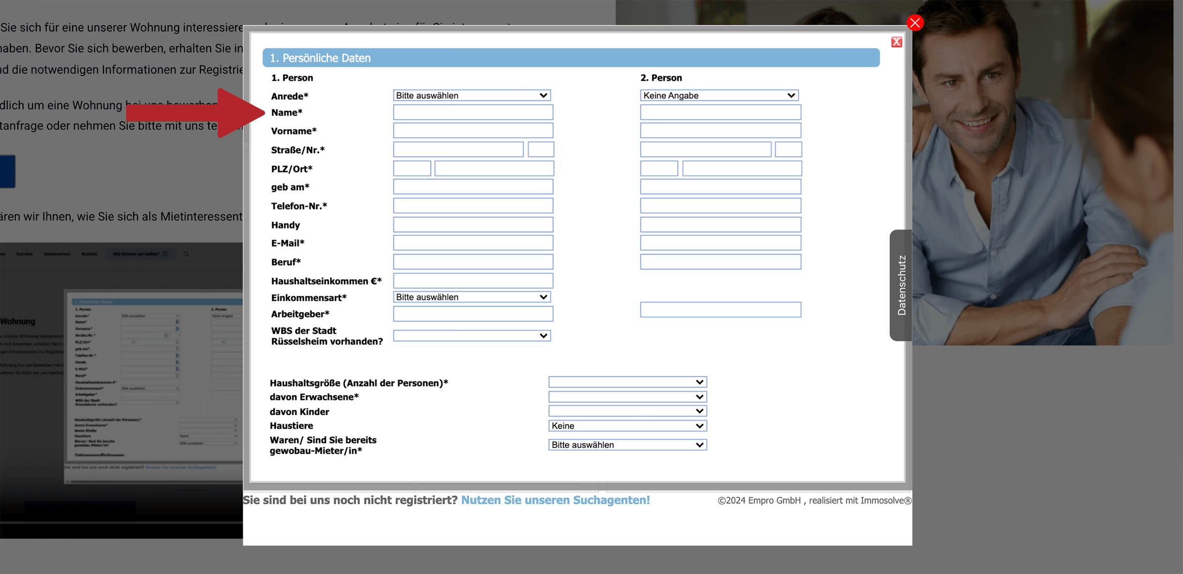The height and width of the screenshot is (574, 1183).
Task: Click the Arbeitgeber field for 1. Person
Action: (x=473, y=314)
